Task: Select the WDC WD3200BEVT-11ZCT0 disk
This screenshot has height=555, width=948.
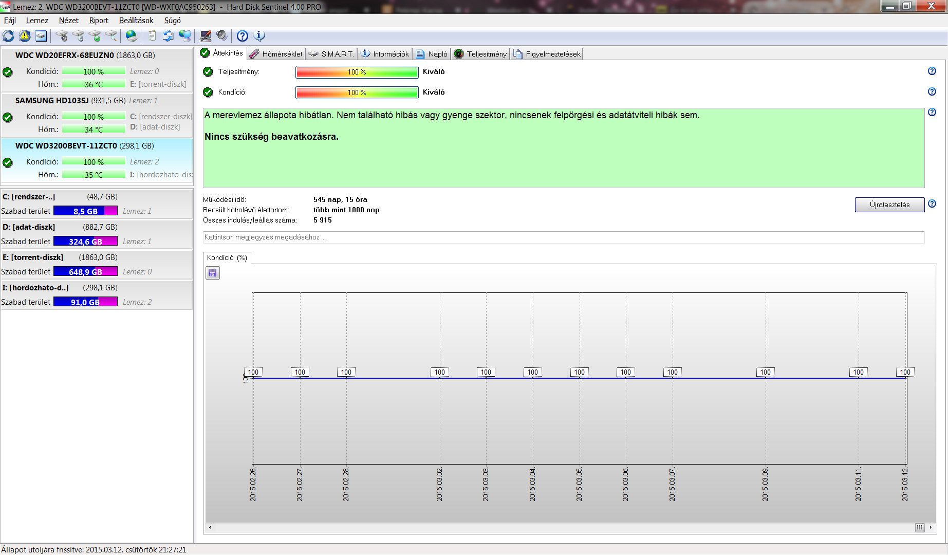Action: coord(97,160)
